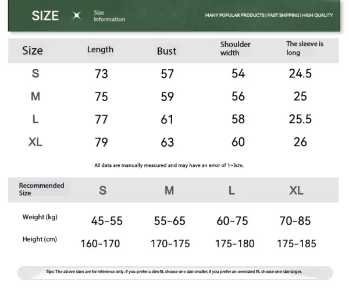Viewport: 349px width, 292px height.
Task: Click the "Length" column header
Action: (x=100, y=49)
